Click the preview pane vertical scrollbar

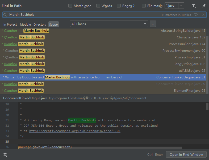(207, 106)
